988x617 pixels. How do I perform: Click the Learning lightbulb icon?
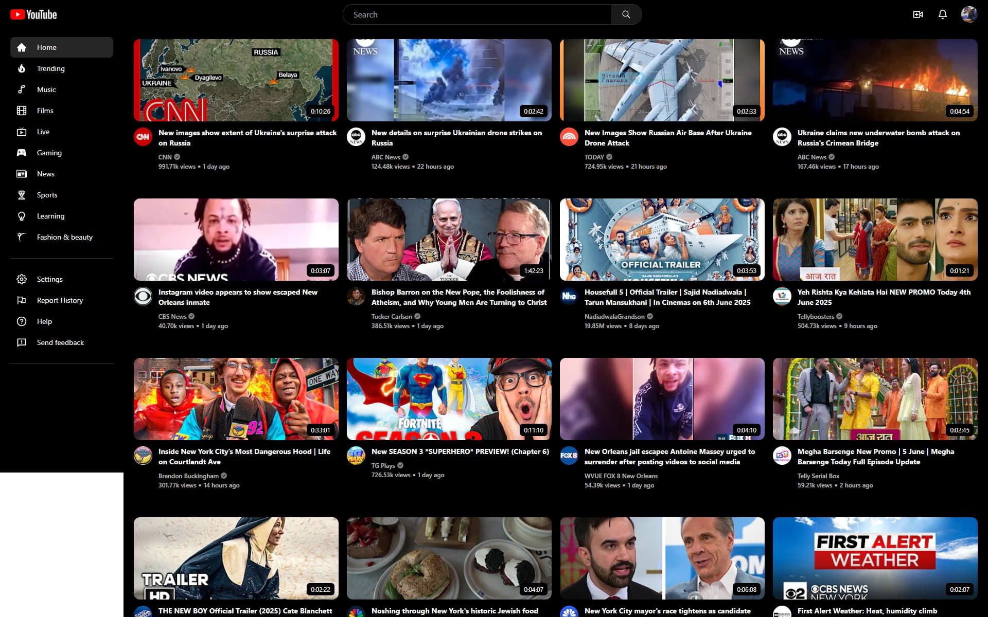tap(22, 216)
